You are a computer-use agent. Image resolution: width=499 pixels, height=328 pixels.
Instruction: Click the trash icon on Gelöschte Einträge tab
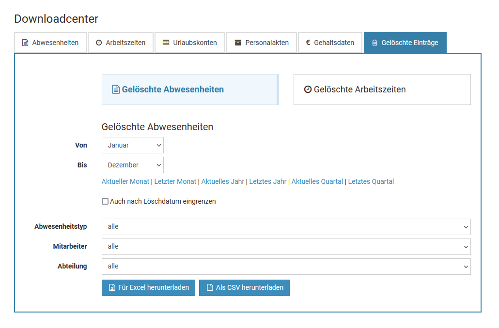coord(374,43)
